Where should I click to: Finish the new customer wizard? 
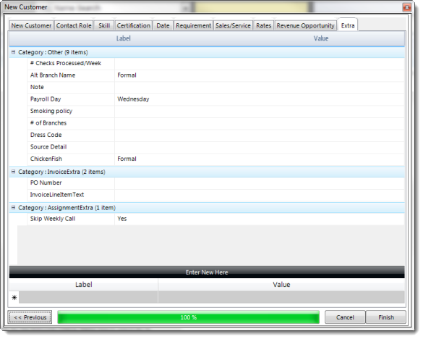tap(386, 317)
